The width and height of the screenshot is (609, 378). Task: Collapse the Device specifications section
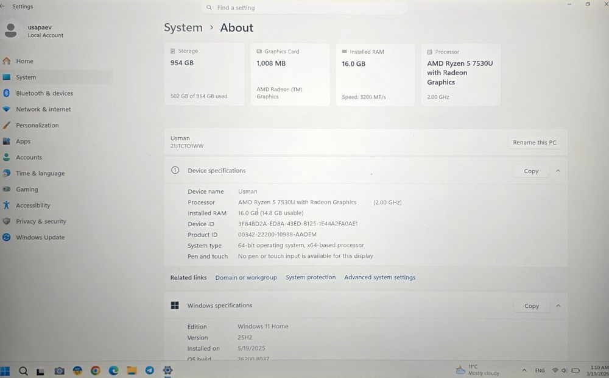(558, 171)
